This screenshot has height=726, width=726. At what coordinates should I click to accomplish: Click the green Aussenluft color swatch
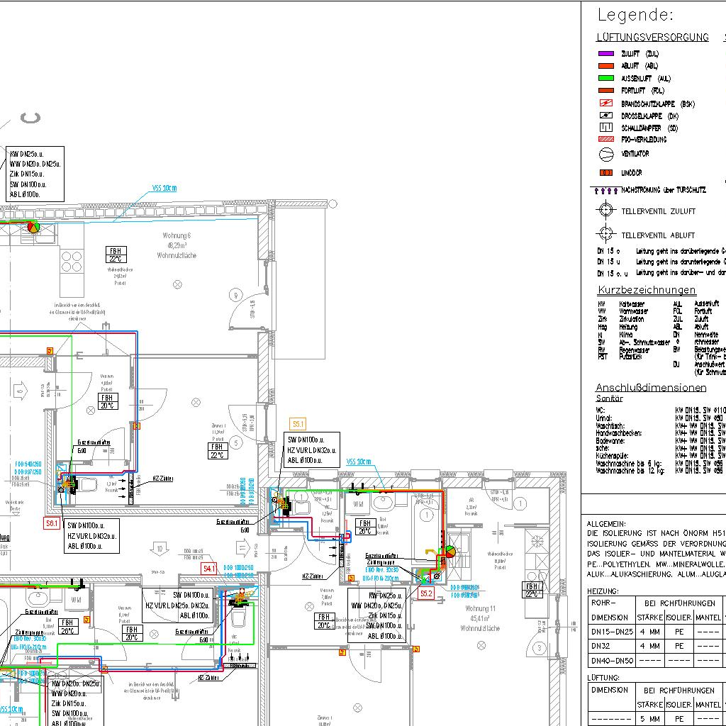[x=605, y=78]
